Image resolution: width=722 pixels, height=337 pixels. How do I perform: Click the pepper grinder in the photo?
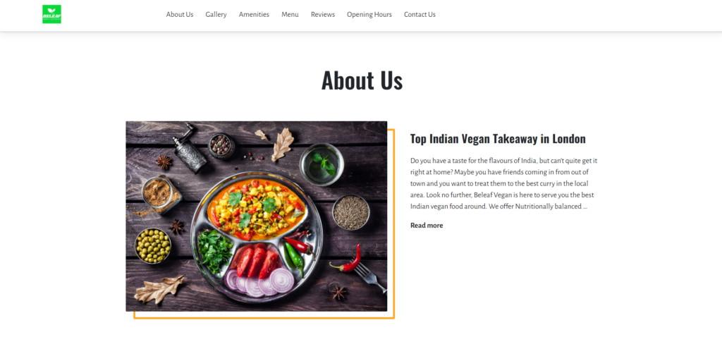pos(189,148)
